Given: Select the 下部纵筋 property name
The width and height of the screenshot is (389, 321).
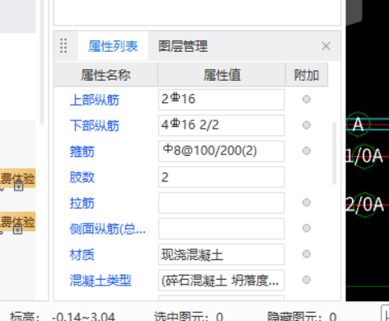Looking at the screenshot, I should pyautogui.click(x=95, y=125).
